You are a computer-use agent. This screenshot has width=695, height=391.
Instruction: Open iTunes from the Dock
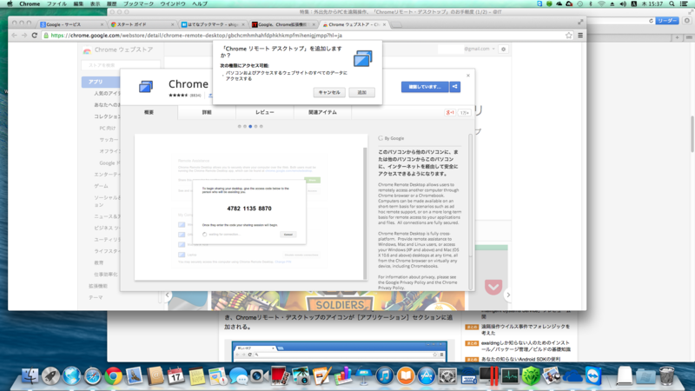pyautogui.click(x=384, y=376)
